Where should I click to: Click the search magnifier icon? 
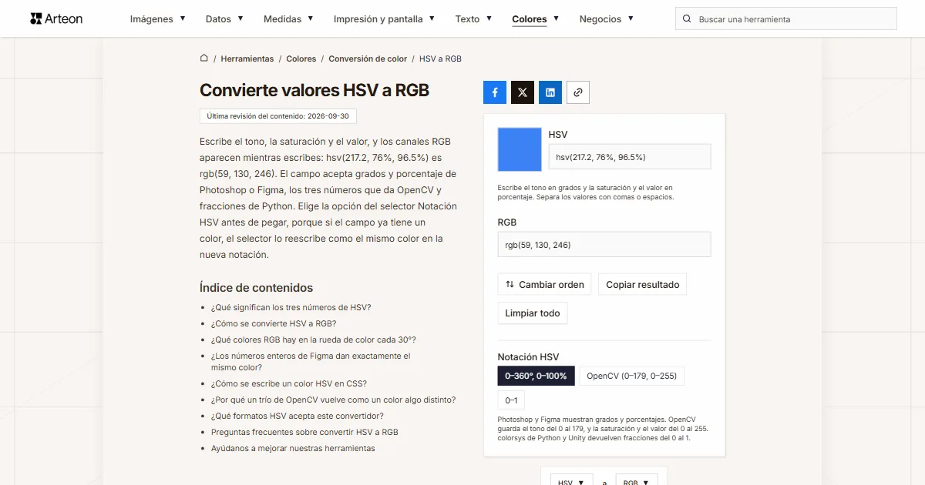point(688,19)
